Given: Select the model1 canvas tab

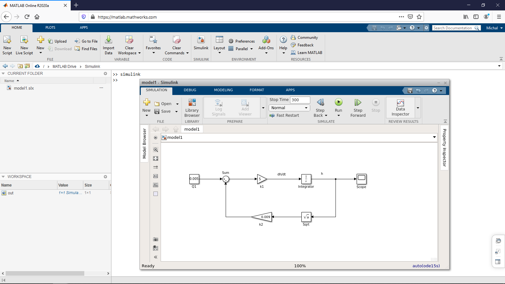Looking at the screenshot, I should pyautogui.click(x=192, y=129).
